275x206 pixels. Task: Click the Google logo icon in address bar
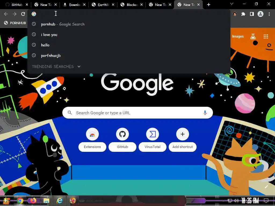pos(34,14)
